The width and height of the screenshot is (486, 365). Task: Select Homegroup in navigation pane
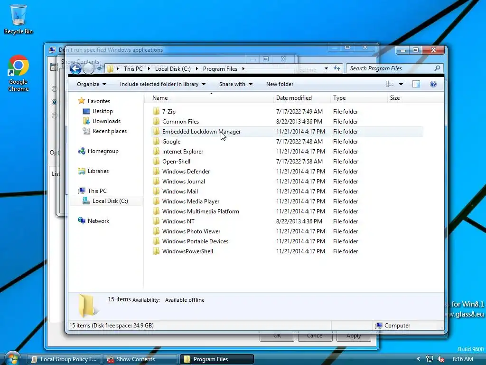(x=98, y=151)
